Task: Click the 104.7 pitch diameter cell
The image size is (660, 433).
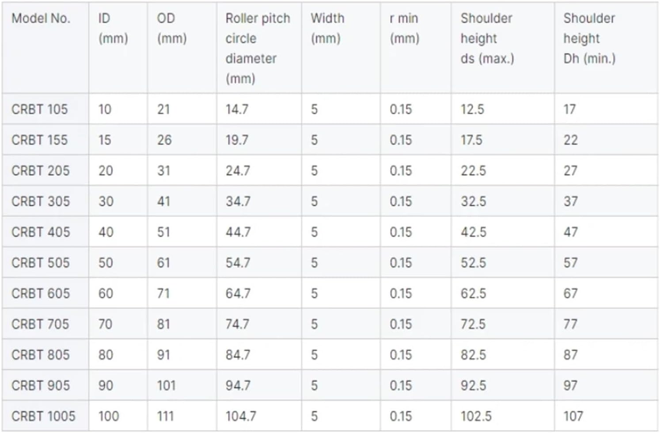Action: (x=241, y=416)
